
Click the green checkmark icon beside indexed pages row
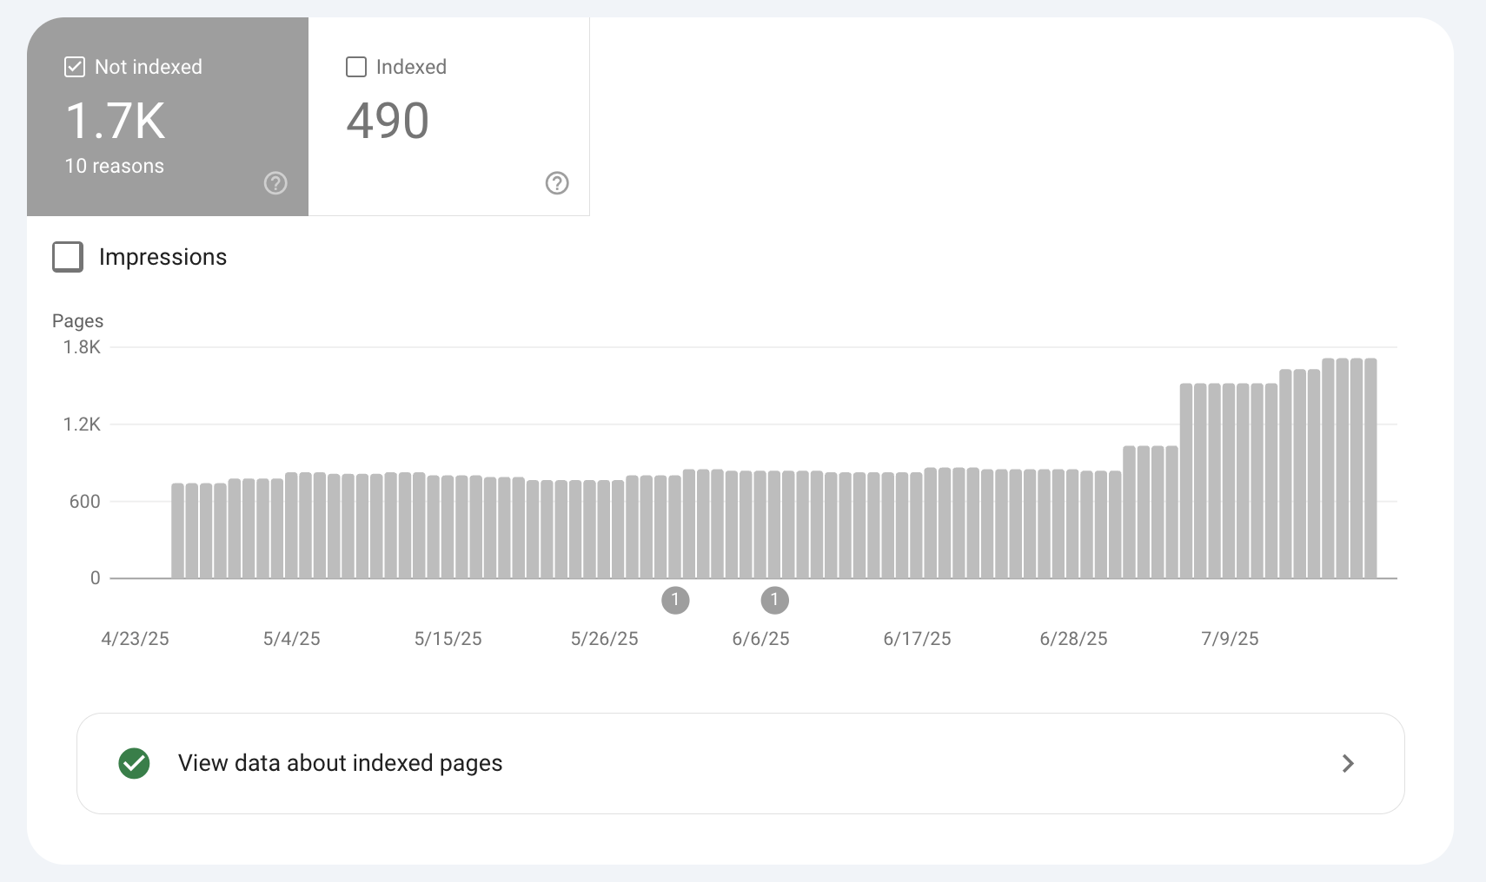(x=134, y=764)
